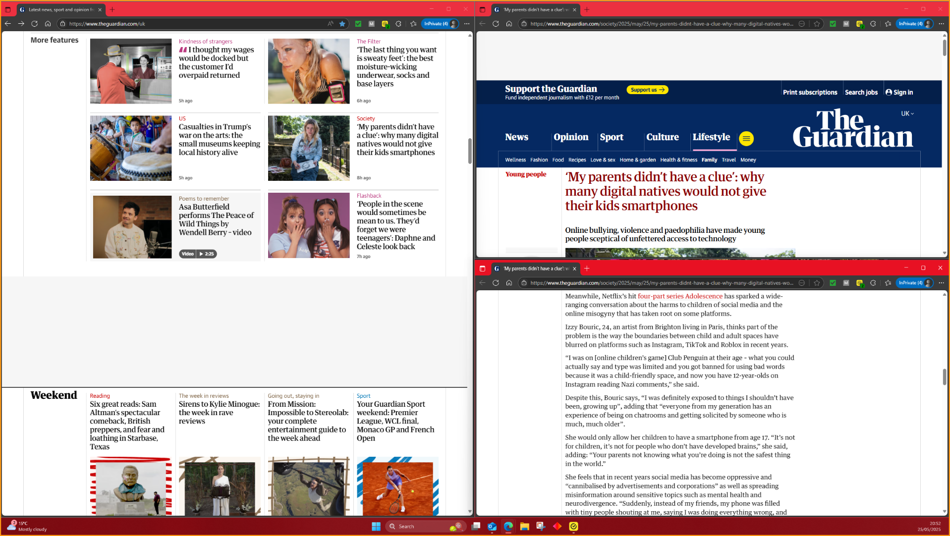Open the Sport section tab
Viewport: 950px width, 536px height.
click(x=612, y=137)
